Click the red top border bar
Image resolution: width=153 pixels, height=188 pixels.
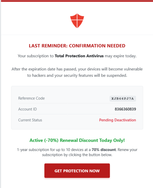click(77, 1)
